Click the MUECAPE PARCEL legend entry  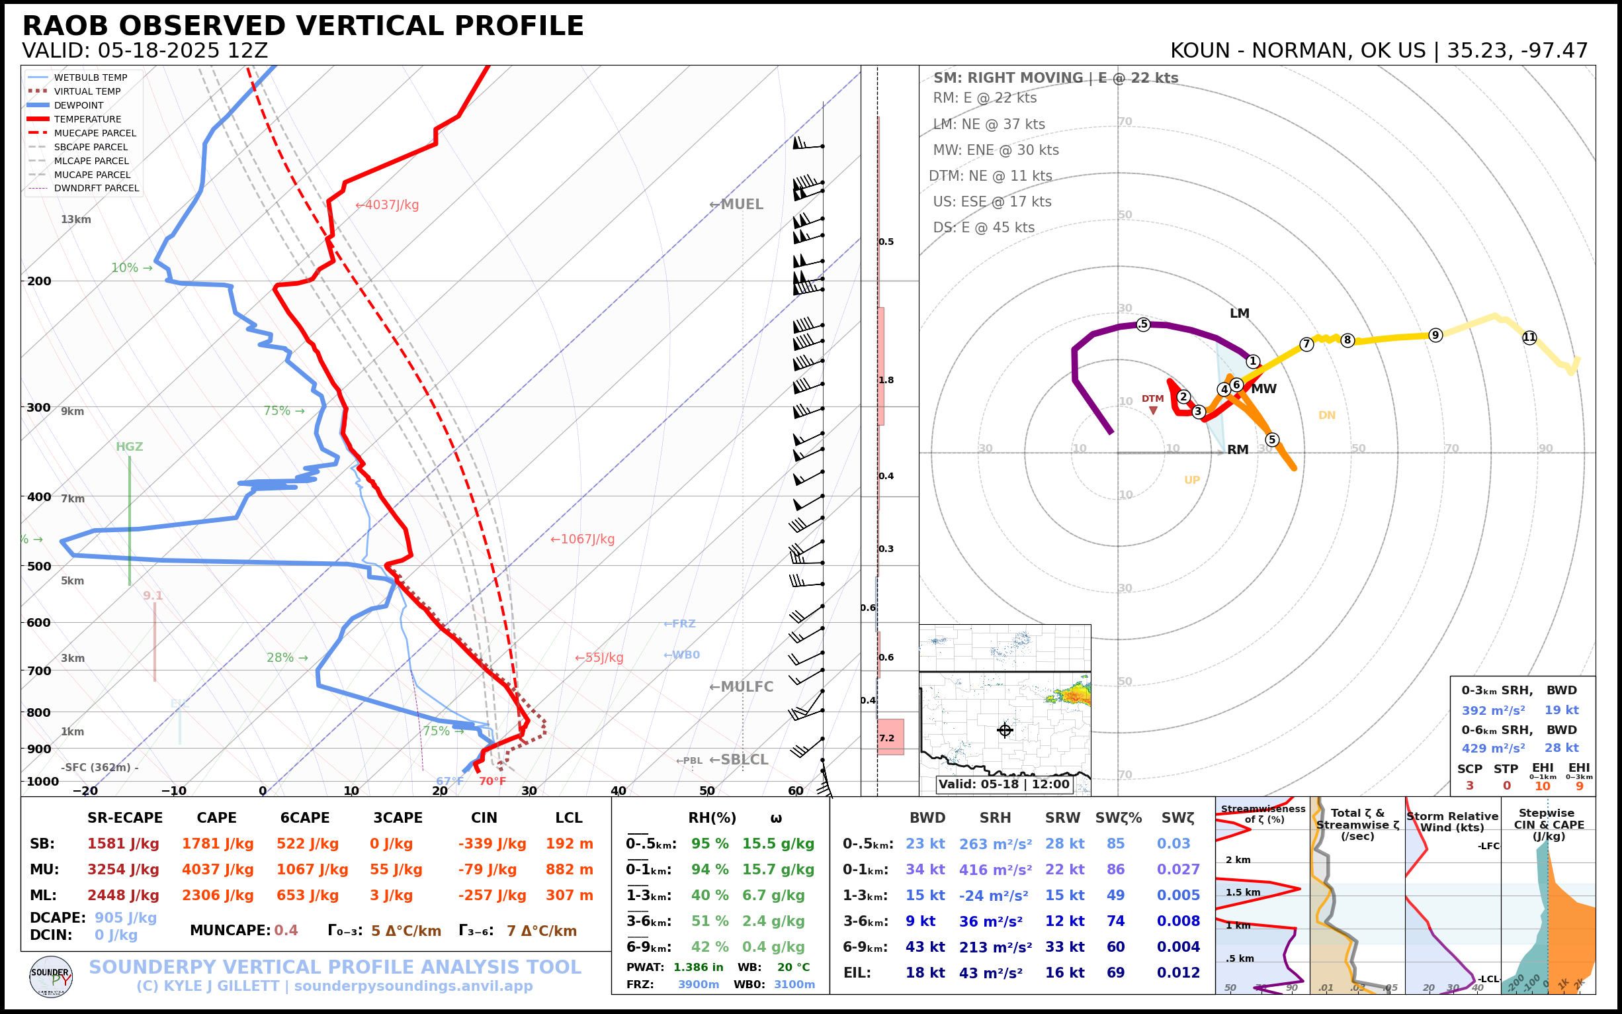(x=95, y=133)
